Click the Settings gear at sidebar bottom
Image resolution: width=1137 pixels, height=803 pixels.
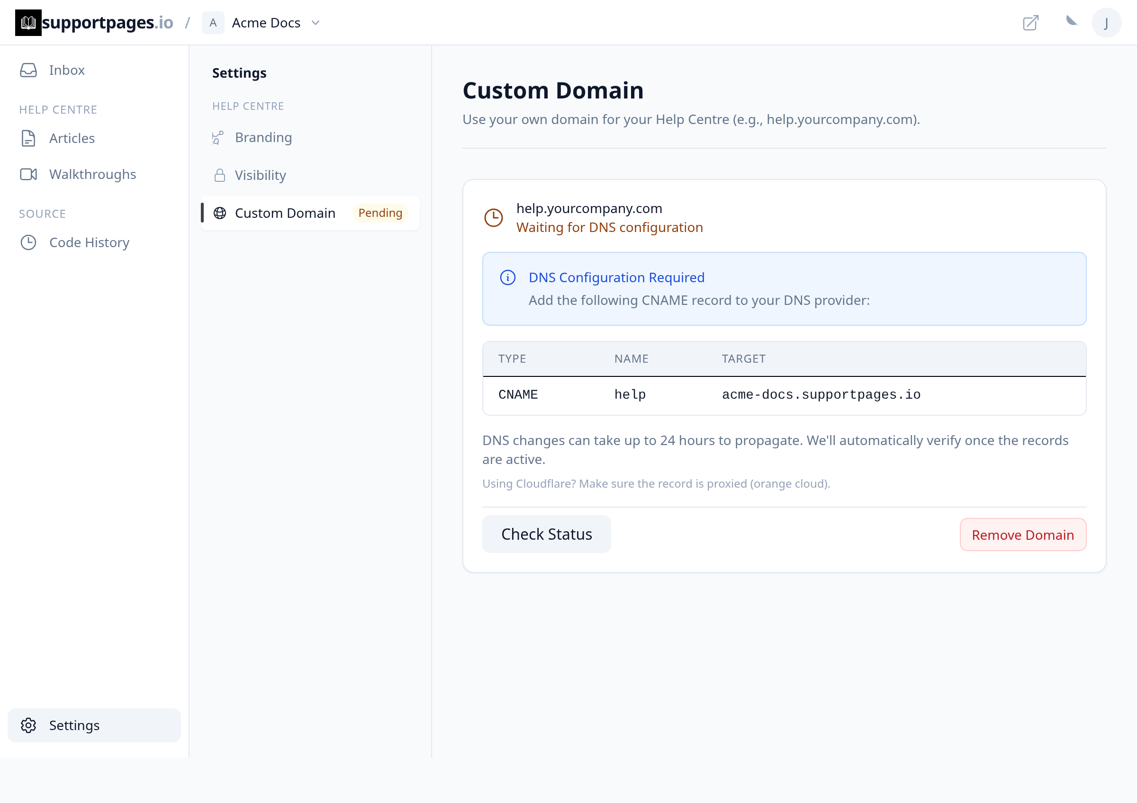94,725
